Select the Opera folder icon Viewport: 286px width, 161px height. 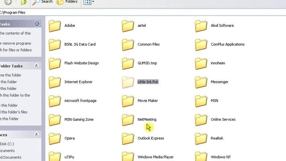(55, 139)
